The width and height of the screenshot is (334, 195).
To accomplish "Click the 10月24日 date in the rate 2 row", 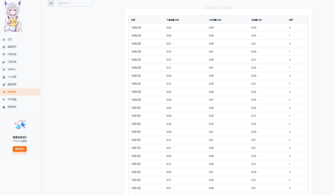I will tap(136, 28).
